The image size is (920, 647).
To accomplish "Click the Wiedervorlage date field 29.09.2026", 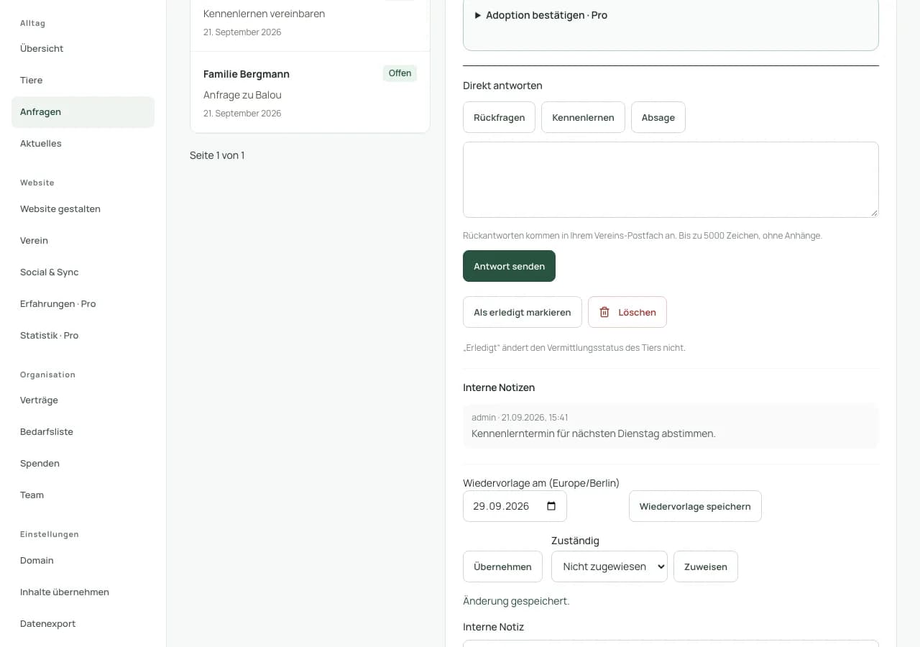I will [x=515, y=506].
